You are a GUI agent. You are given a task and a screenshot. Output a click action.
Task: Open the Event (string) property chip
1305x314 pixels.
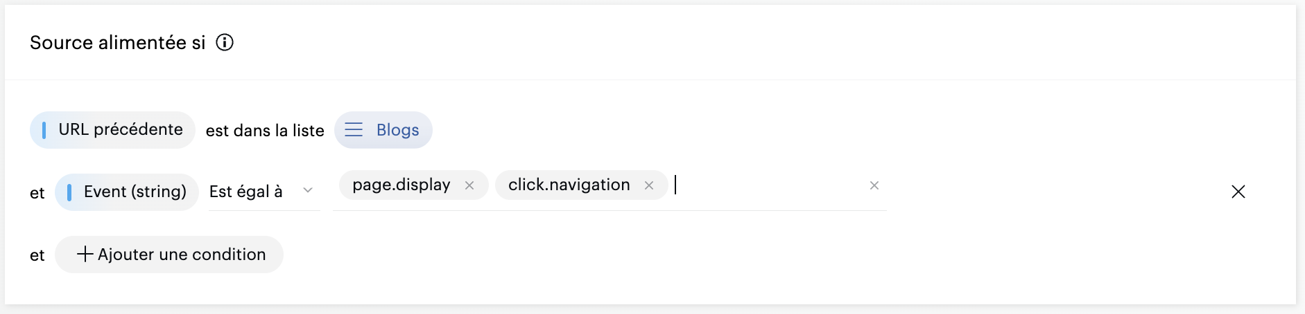click(135, 192)
